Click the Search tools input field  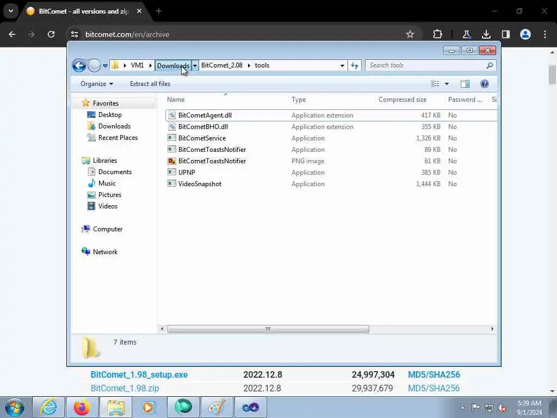[x=426, y=65]
